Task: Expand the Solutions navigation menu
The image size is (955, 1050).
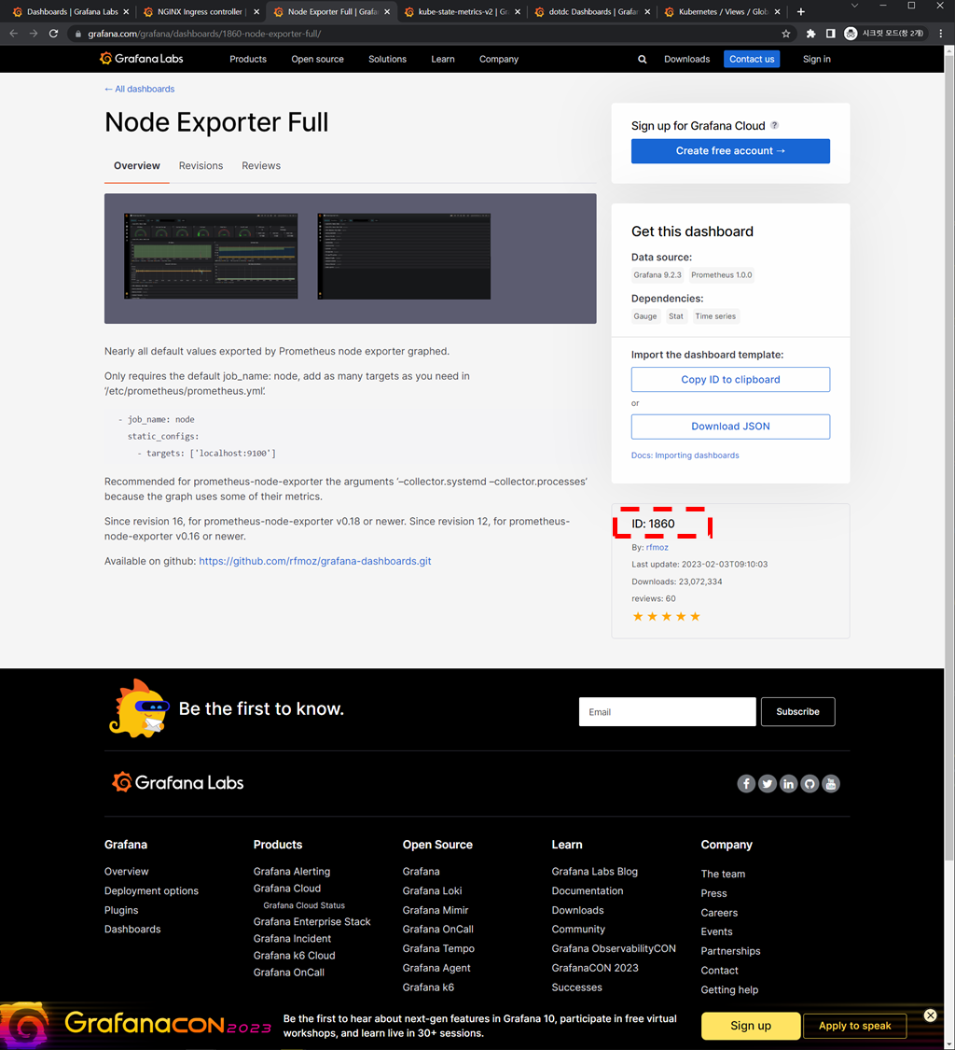Action: point(387,59)
